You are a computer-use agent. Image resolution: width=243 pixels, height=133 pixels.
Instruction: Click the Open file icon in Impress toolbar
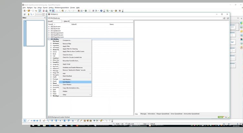[x=29, y=11]
